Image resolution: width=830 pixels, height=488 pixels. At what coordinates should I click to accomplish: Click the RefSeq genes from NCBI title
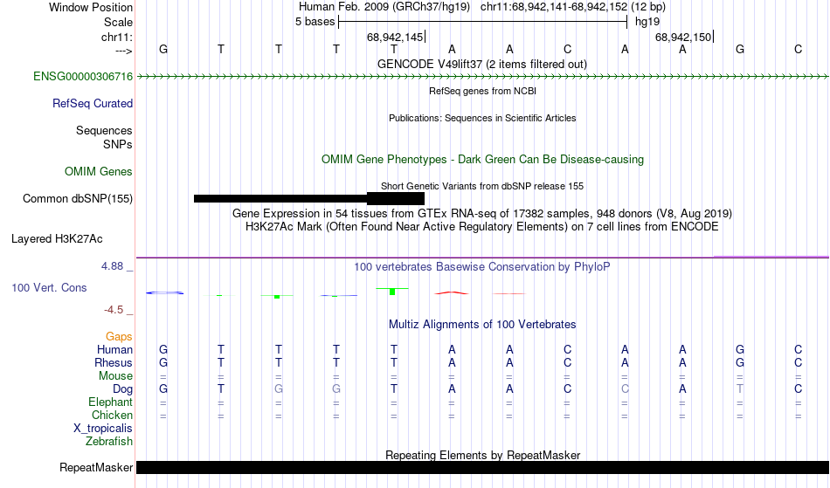point(483,91)
